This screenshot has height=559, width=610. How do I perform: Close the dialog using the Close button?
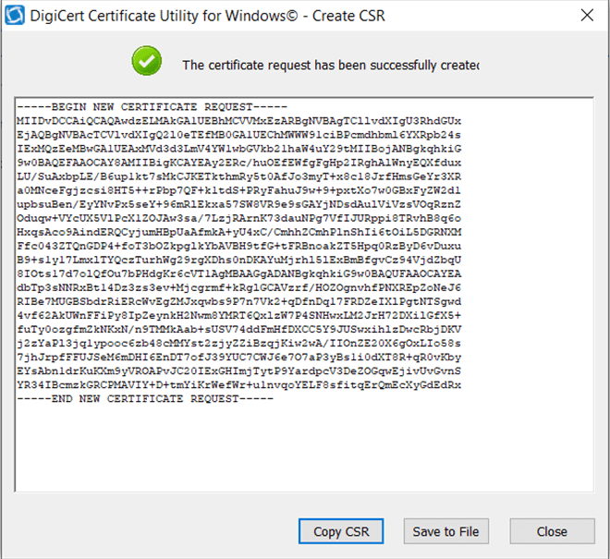(552, 531)
